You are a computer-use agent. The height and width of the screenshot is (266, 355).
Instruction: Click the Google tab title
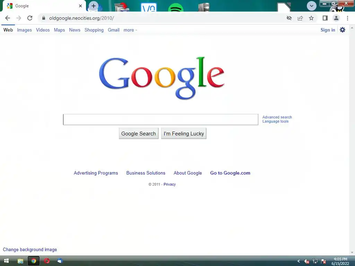click(x=22, y=6)
